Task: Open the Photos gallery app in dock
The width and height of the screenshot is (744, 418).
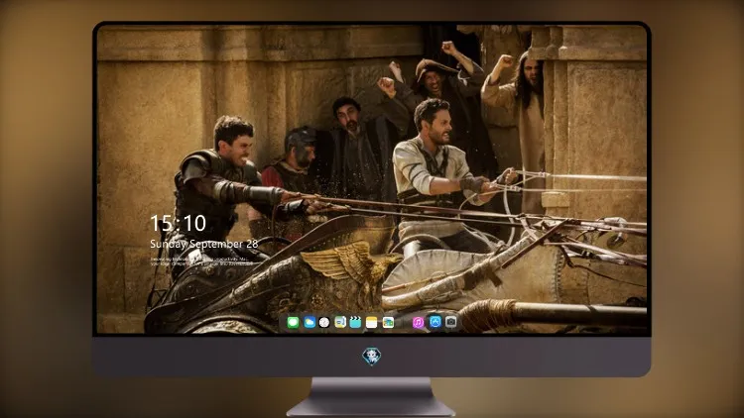Action: tap(388, 322)
